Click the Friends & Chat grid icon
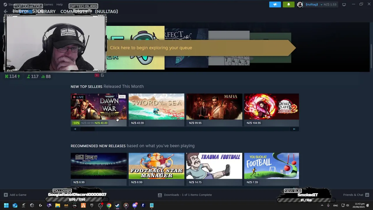373x210 pixels. tap(367, 195)
